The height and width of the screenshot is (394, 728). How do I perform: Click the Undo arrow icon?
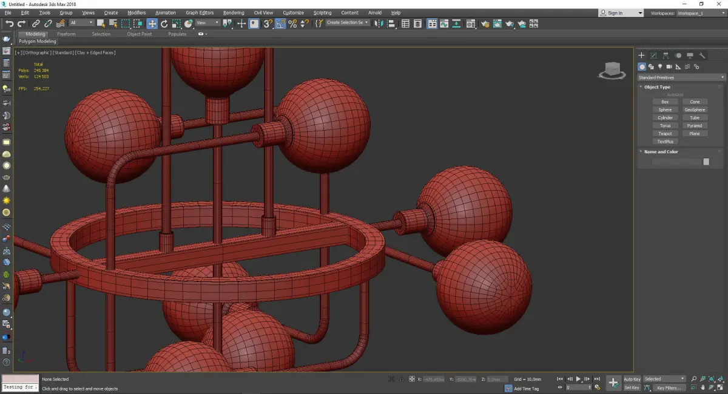pos(9,24)
